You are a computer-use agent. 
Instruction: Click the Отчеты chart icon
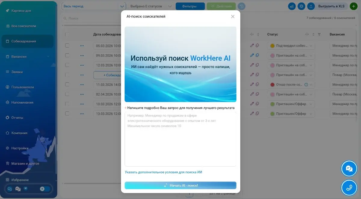point(8,118)
